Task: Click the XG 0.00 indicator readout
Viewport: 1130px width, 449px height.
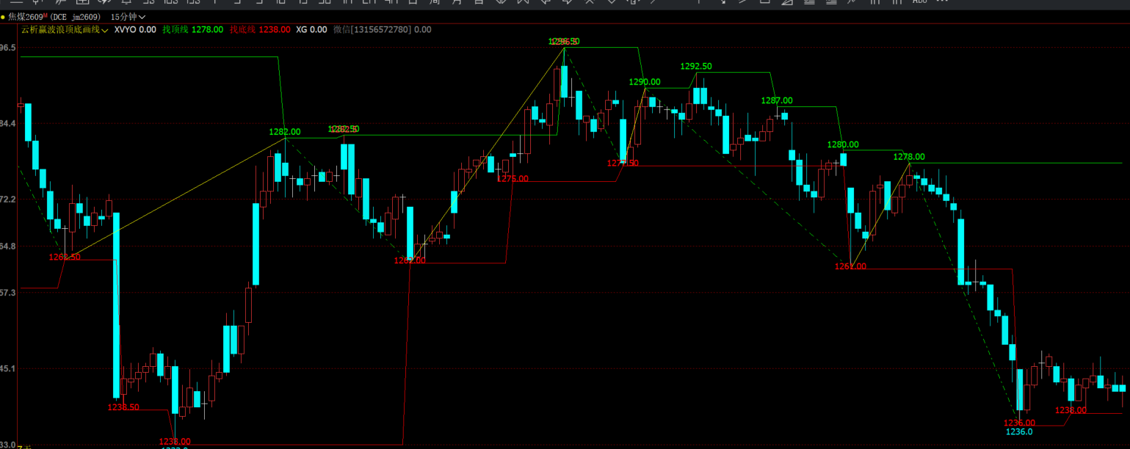Action: (311, 30)
